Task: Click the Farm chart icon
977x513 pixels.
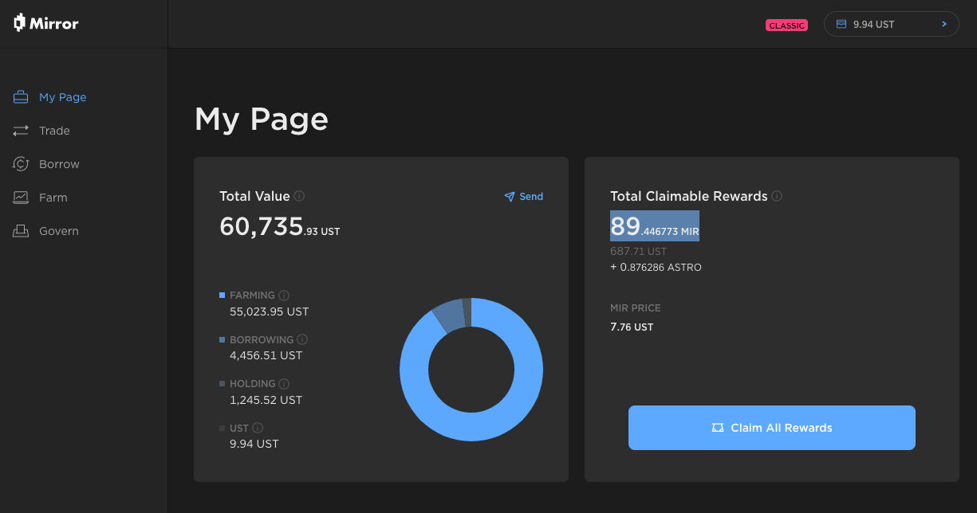Action: (21, 198)
